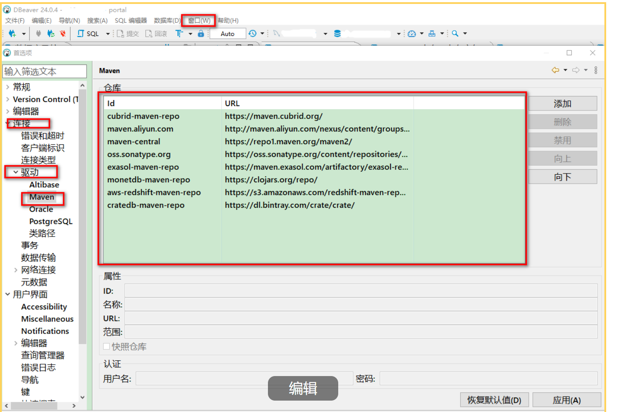Click the ID property field
This screenshot has width=629, height=412.
pos(361,291)
